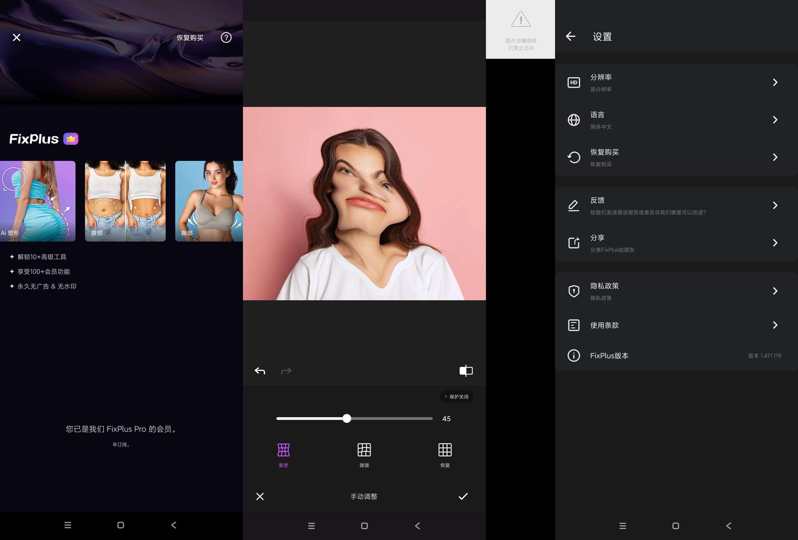This screenshot has height=540, width=798.
Task: Tap 分享 to share FixPlus
Action: point(676,243)
